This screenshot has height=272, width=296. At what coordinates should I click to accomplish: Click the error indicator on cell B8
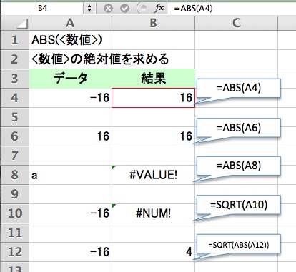pos(114,168)
